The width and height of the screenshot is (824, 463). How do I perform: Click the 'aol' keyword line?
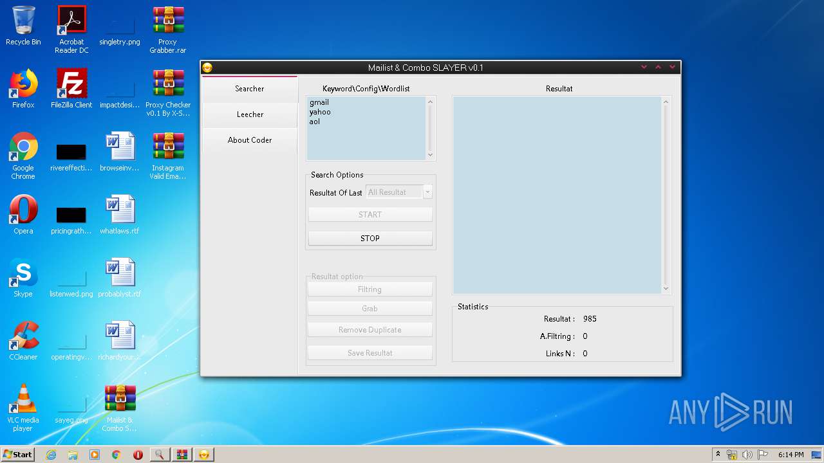[x=315, y=122]
